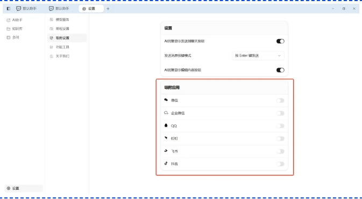
Task: Click the 吸附应用 section heading
Action: [172, 87]
